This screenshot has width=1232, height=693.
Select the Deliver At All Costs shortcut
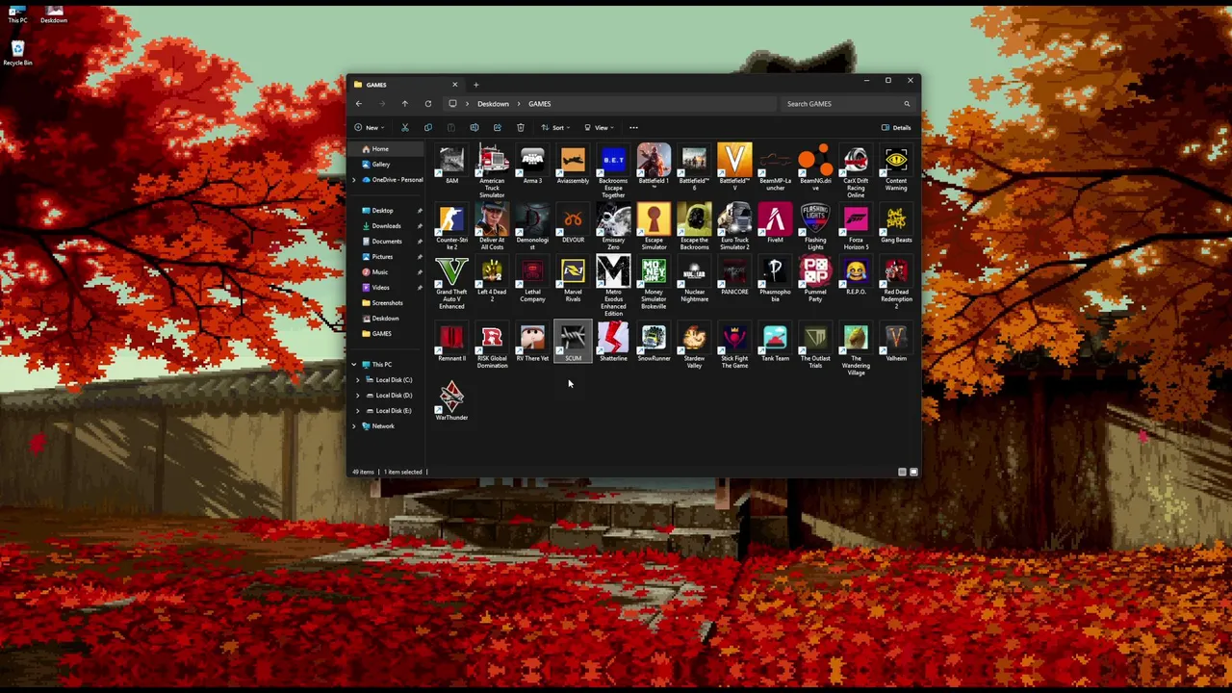(492, 227)
